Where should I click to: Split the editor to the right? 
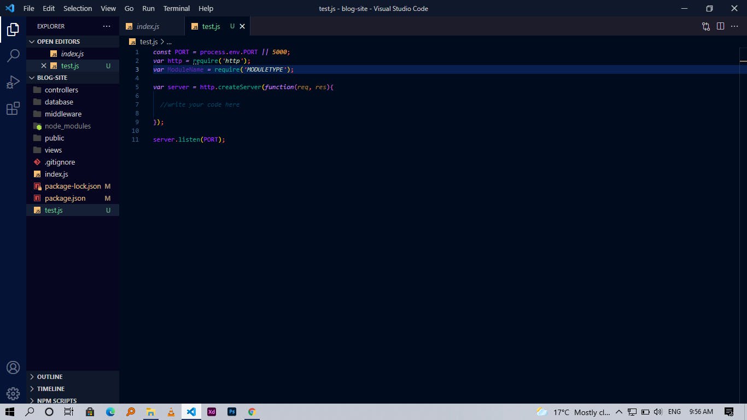(x=720, y=26)
